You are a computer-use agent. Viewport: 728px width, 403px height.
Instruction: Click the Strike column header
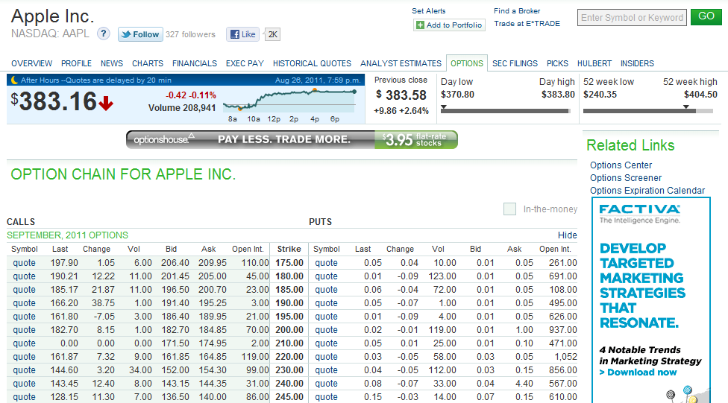(289, 249)
